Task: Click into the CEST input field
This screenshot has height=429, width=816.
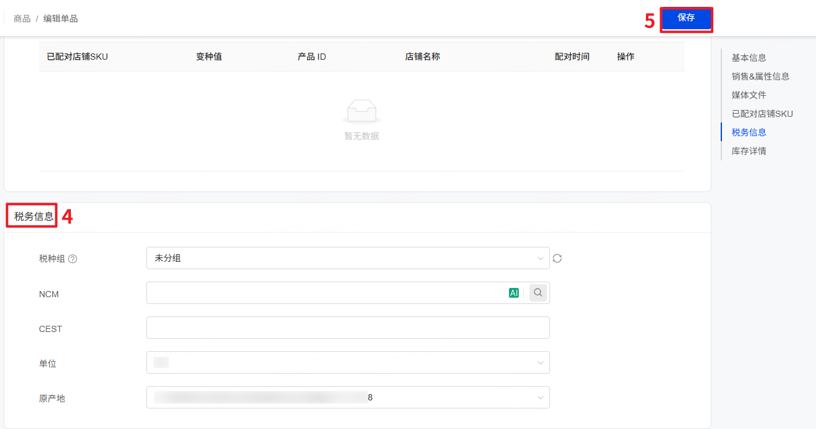Action: 348,328
